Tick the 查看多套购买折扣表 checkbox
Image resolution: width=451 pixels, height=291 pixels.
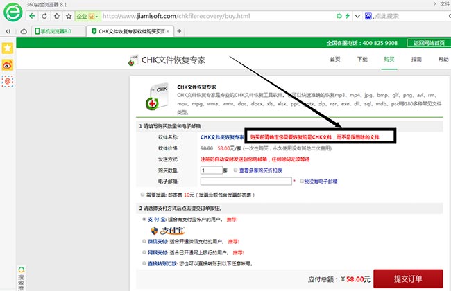235,170
